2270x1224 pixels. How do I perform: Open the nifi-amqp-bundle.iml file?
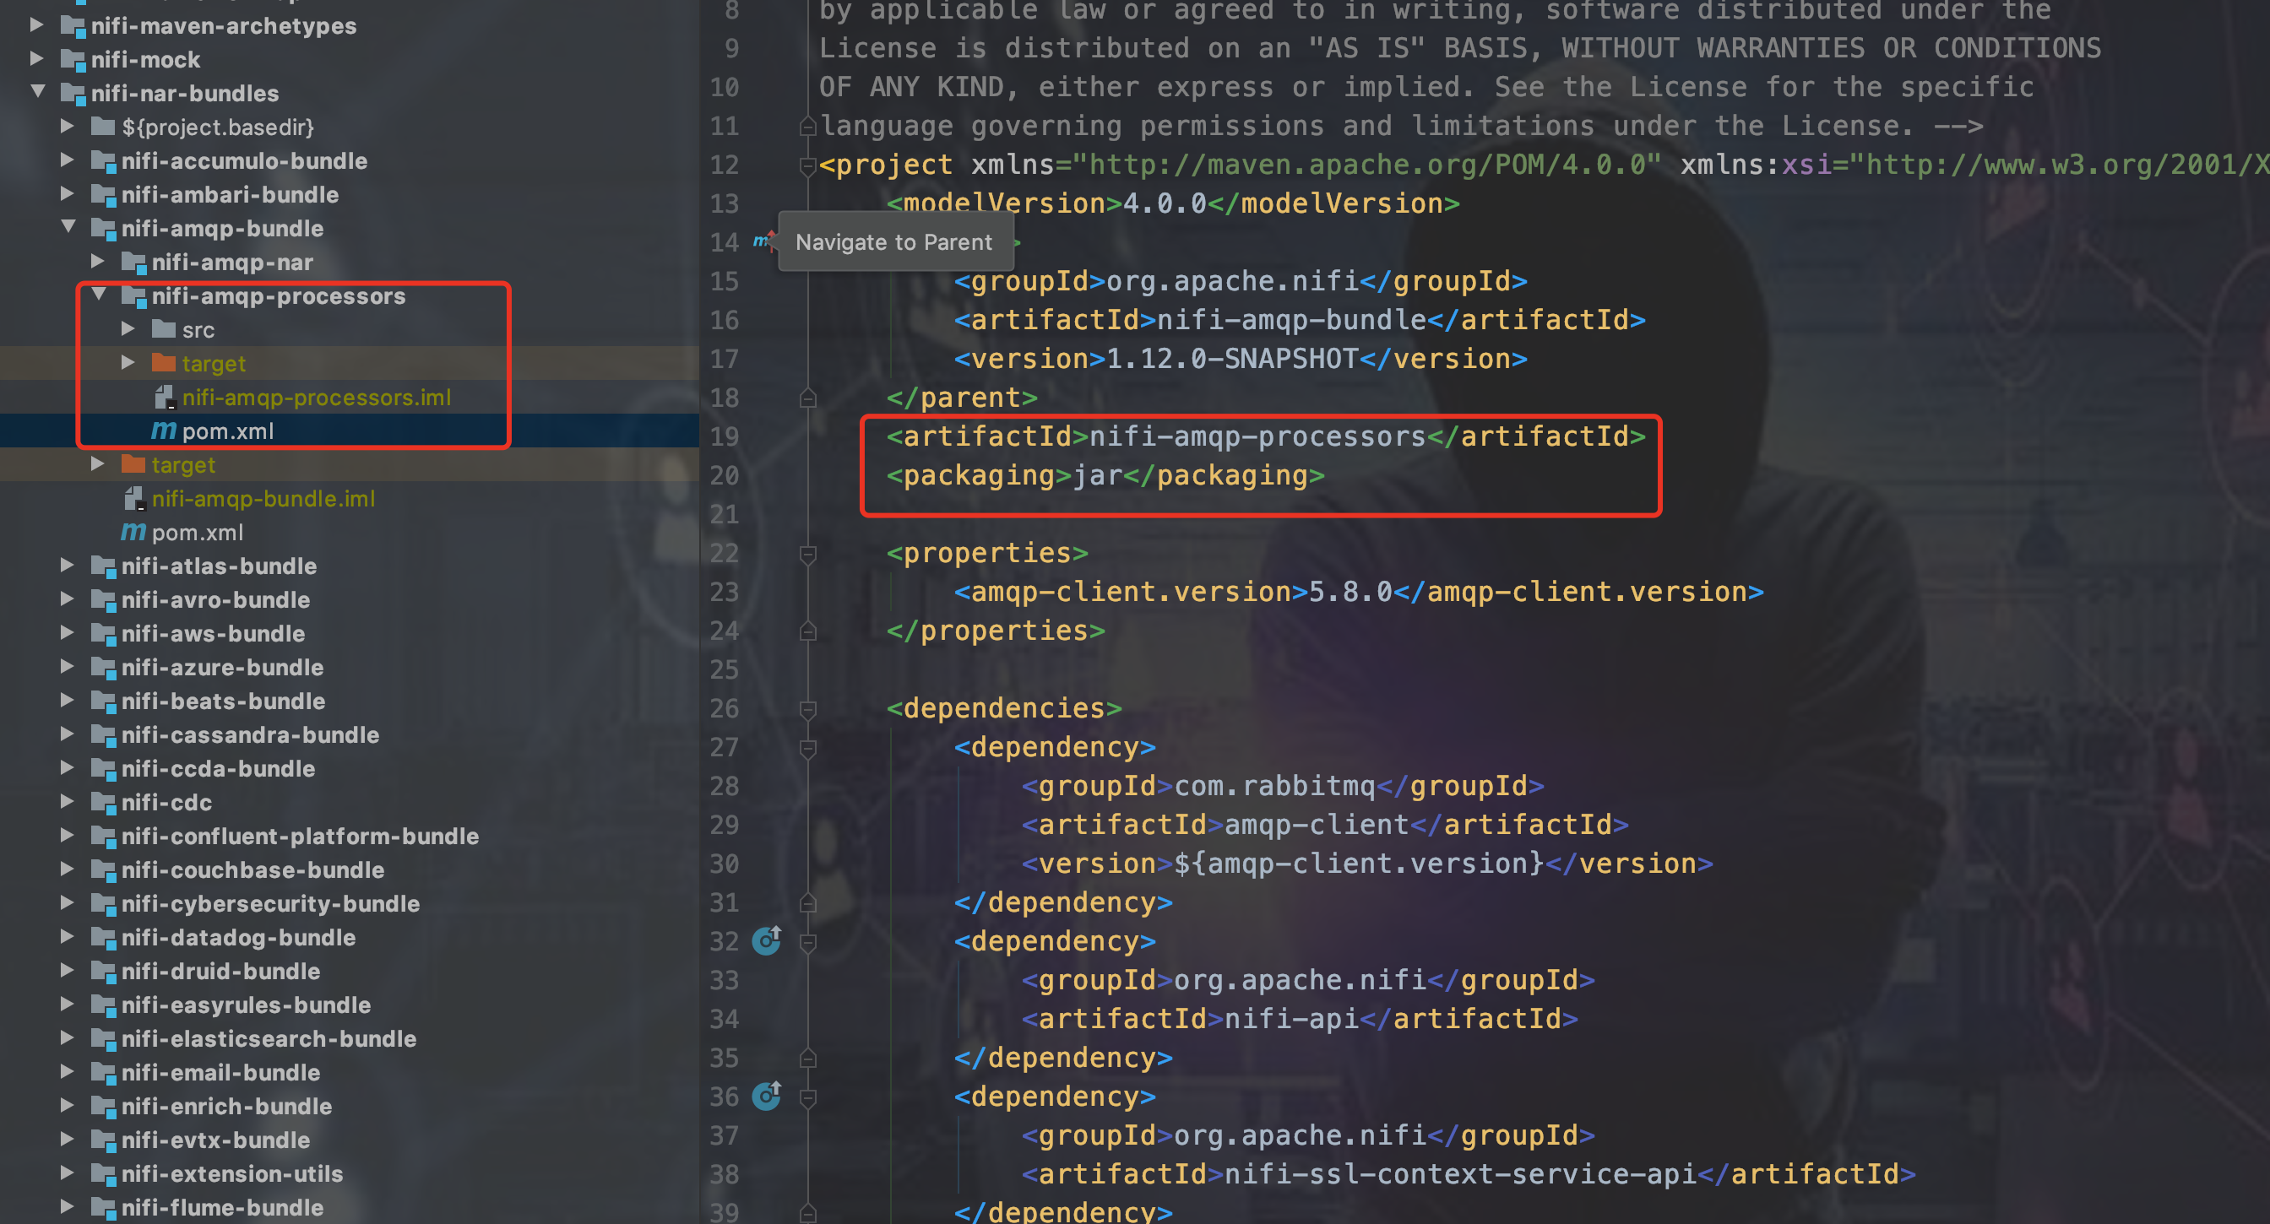[x=263, y=498]
